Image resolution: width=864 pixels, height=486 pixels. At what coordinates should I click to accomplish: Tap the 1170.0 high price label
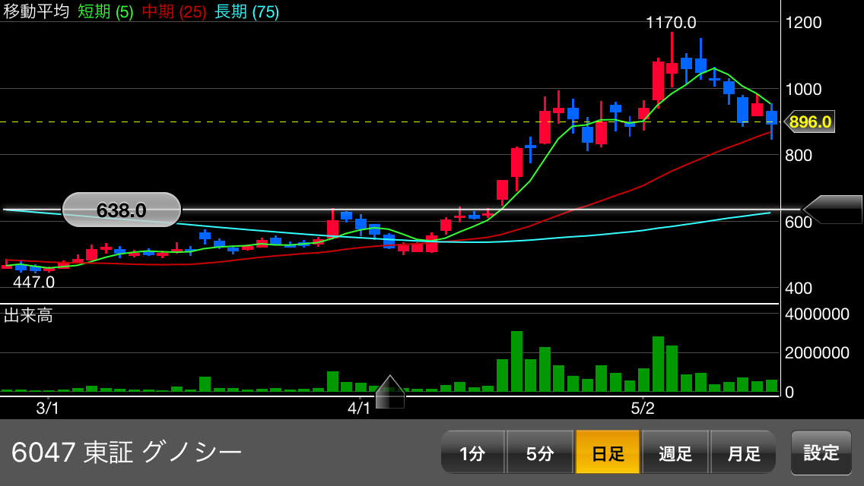(x=671, y=23)
